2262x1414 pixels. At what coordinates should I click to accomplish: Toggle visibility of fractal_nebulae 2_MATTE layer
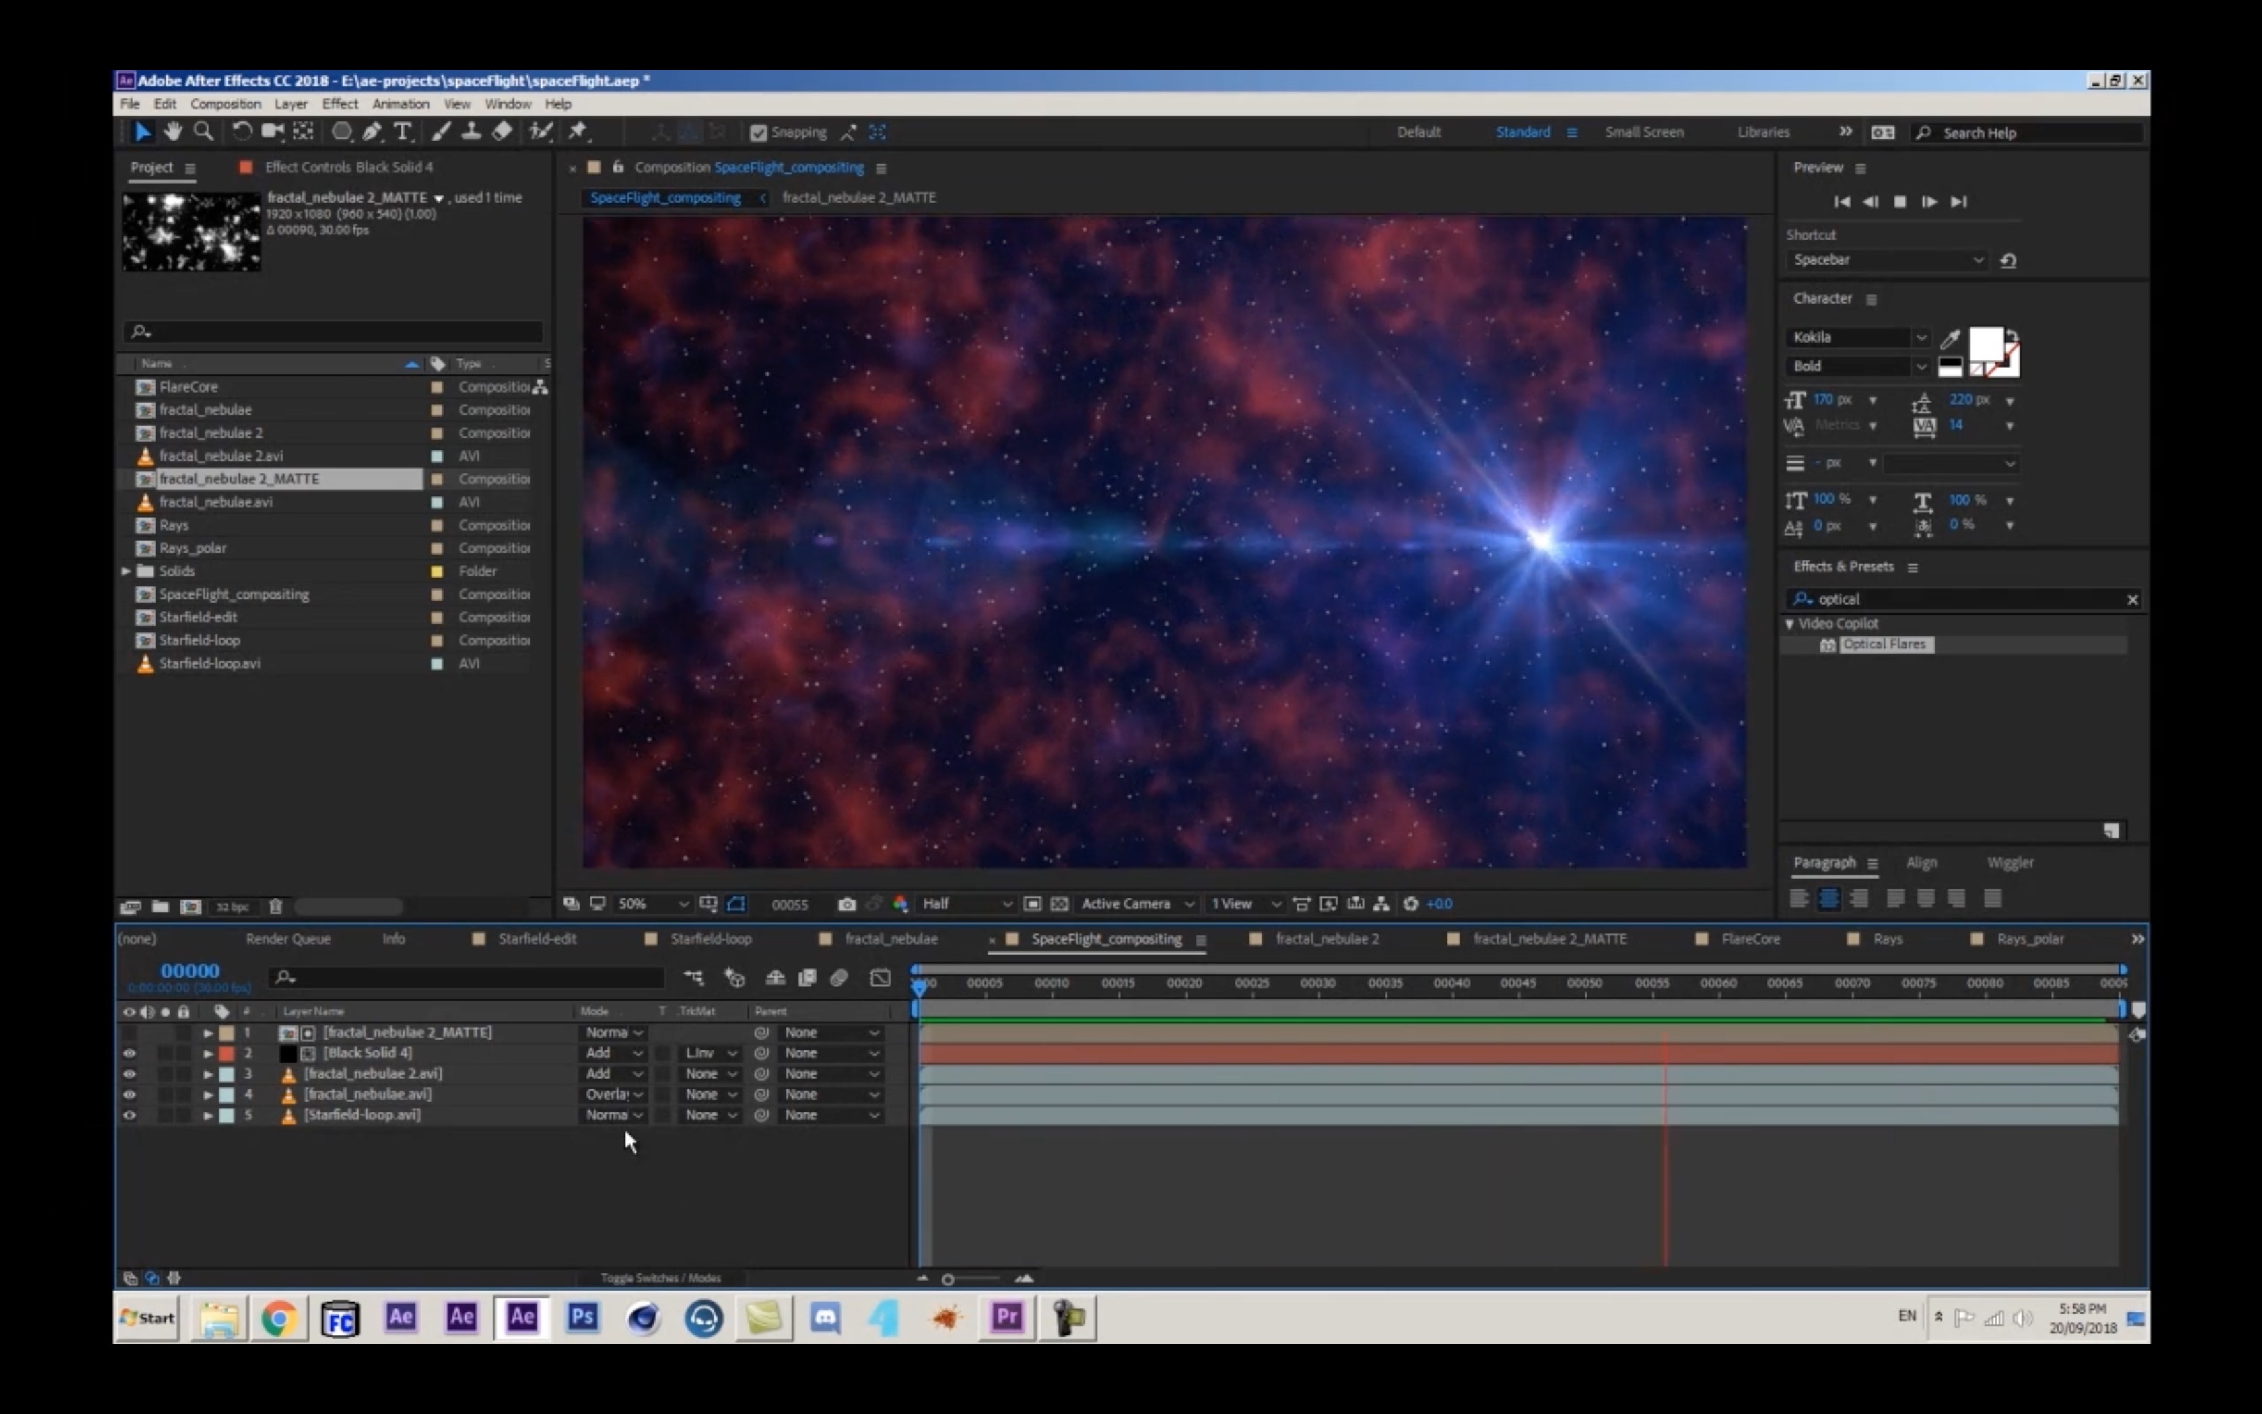pyautogui.click(x=127, y=1031)
